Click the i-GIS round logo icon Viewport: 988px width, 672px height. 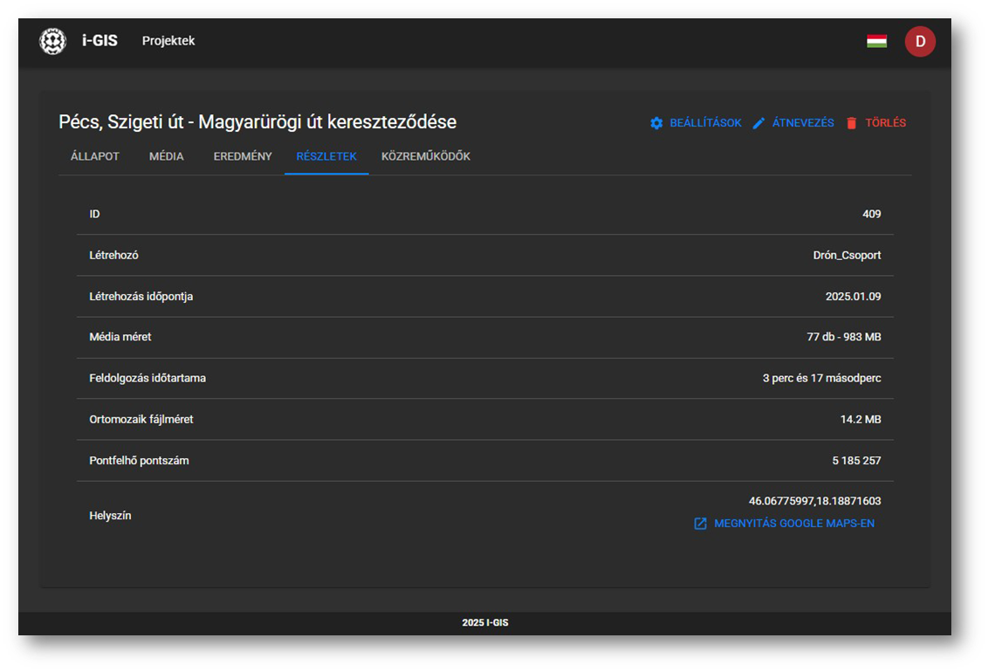coord(53,41)
